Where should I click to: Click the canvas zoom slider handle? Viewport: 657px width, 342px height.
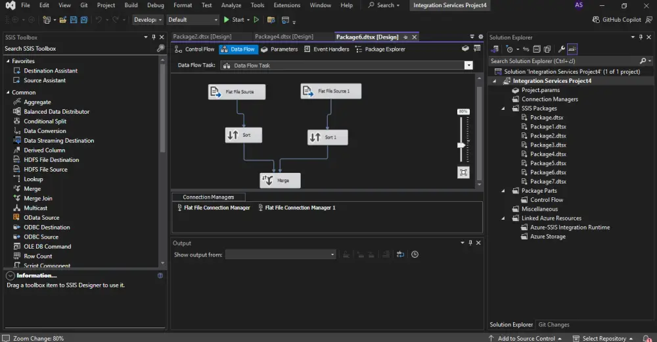[461, 145]
